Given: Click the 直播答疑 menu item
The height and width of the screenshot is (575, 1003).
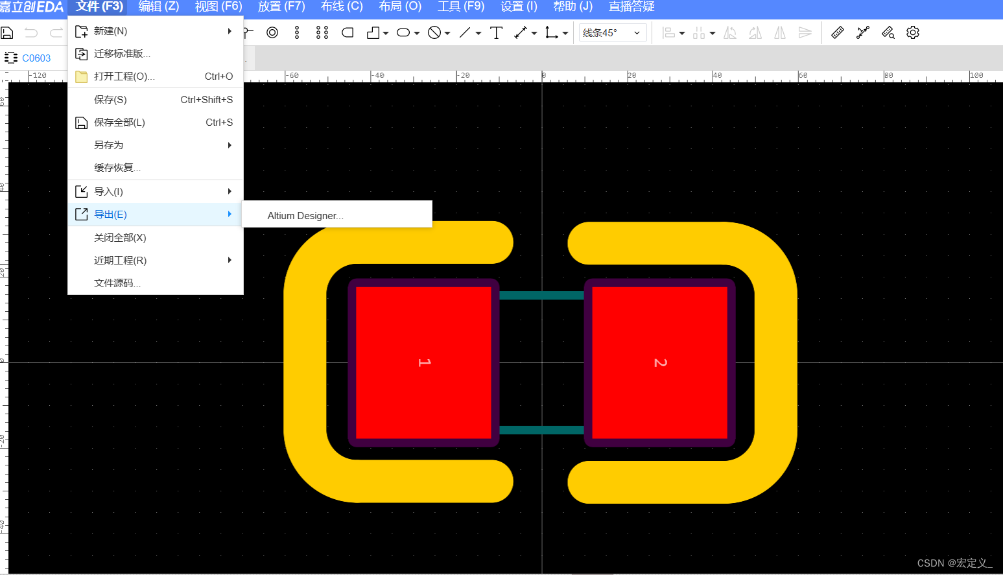Looking at the screenshot, I should 631,6.
